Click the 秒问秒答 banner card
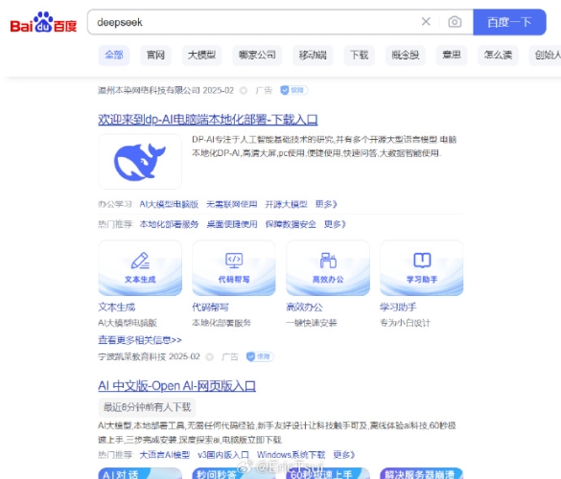This screenshot has height=479, width=561. (234, 473)
